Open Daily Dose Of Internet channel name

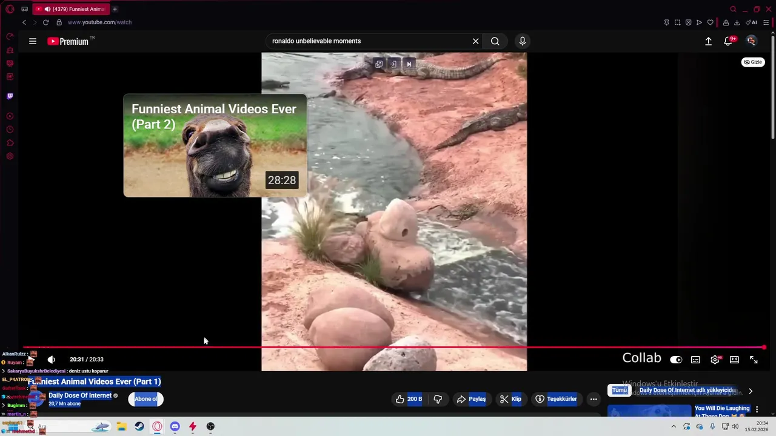80,395
